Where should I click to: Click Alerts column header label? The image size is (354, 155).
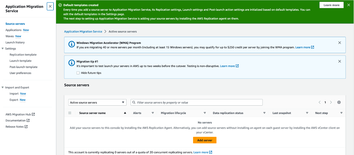(x=137, y=113)
